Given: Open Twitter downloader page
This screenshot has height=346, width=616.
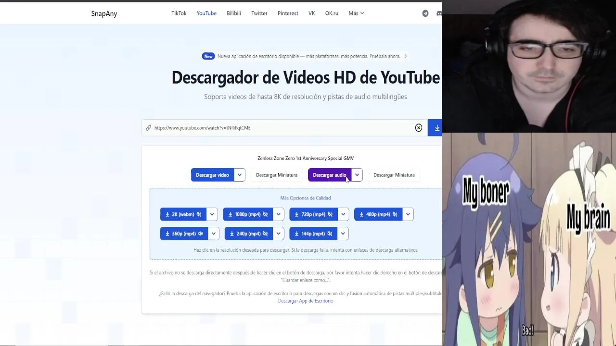Looking at the screenshot, I should coord(259,13).
